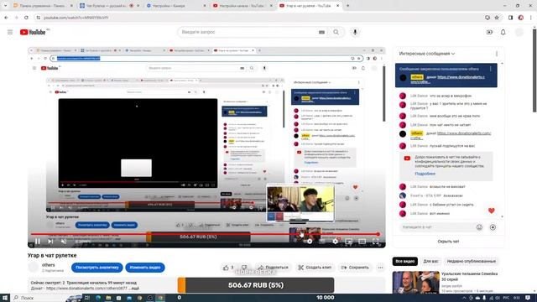Toggle theater mode in the player
Viewport: 537px width, 302px height.
click(362, 242)
